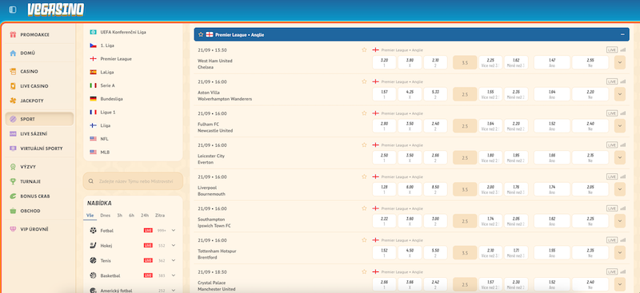Favorite the Aston Villa match star
This screenshot has height=293, width=640.
[x=364, y=82]
